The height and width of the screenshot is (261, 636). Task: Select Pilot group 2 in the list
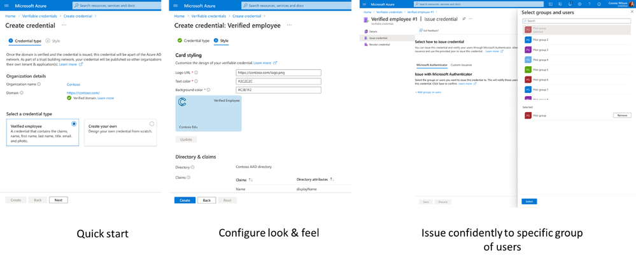(576, 39)
